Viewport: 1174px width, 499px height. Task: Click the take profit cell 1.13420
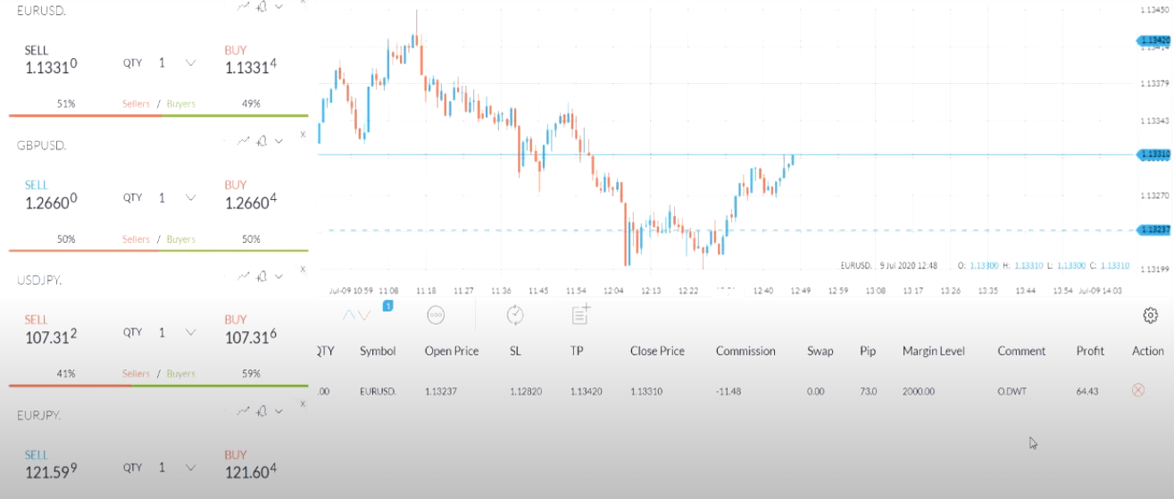(x=587, y=390)
